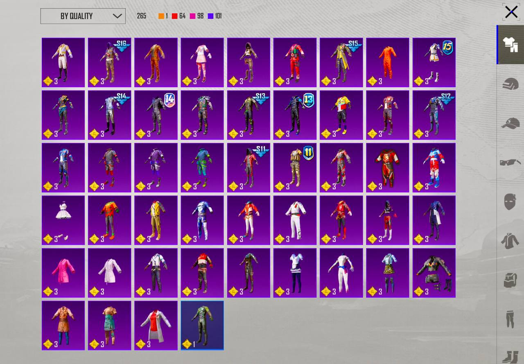Select the outfit with the 14 shield badge
This screenshot has height=364, width=524.
(156, 115)
